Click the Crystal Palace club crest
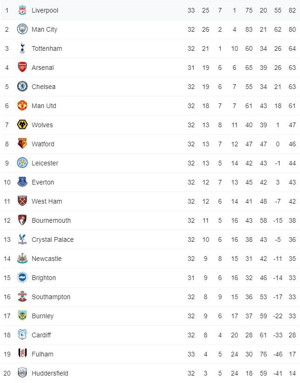Image resolution: width=300 pixels, height=383 pixels. (22, 239)
